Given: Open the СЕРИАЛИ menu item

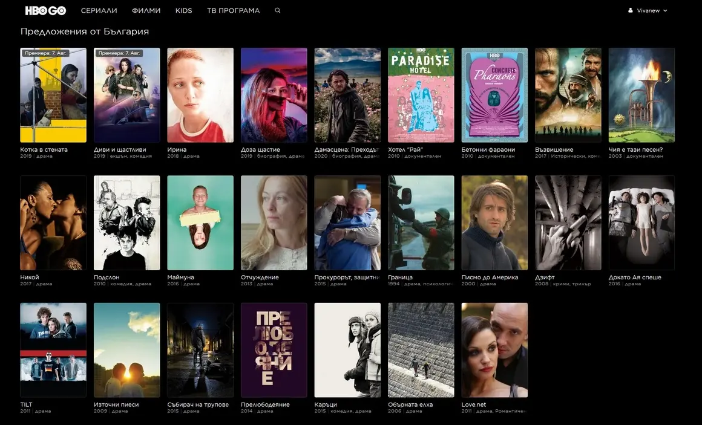Looking at the screenshot, I should coord(99,10).
